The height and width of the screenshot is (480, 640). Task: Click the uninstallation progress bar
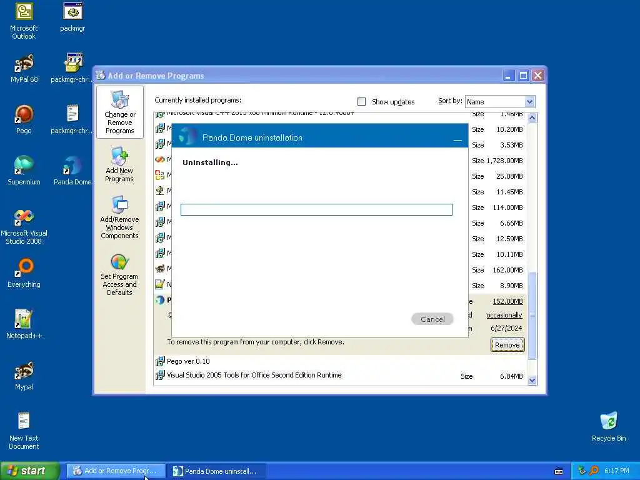[316, 209]
